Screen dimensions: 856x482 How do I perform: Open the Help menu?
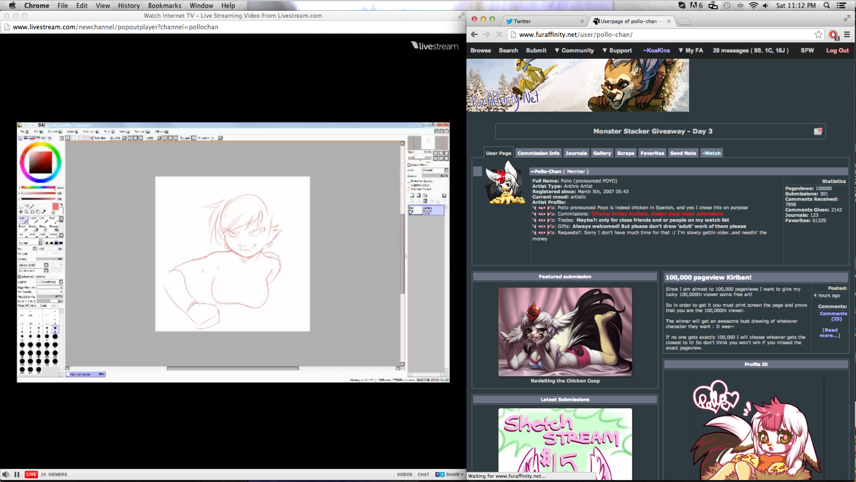coord(228,5)
